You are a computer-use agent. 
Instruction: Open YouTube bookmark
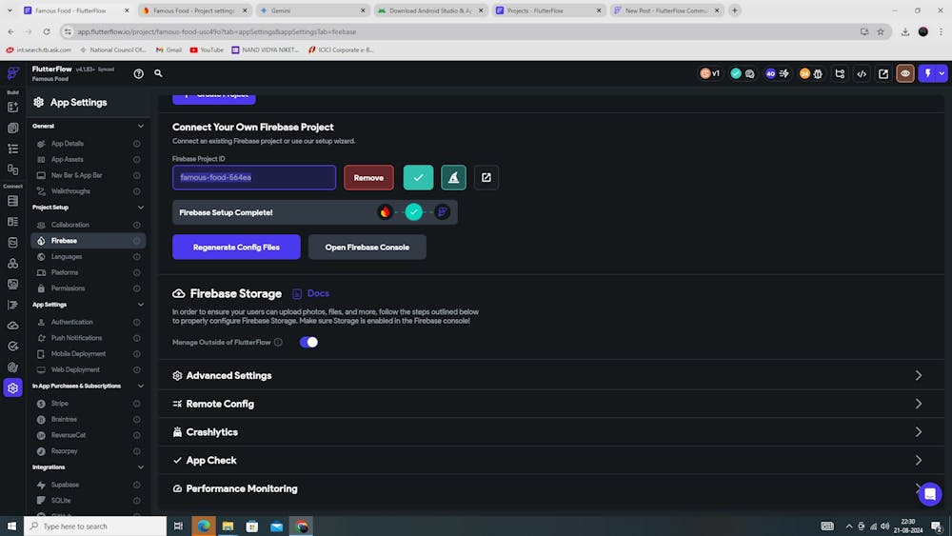tap(207, 50)
